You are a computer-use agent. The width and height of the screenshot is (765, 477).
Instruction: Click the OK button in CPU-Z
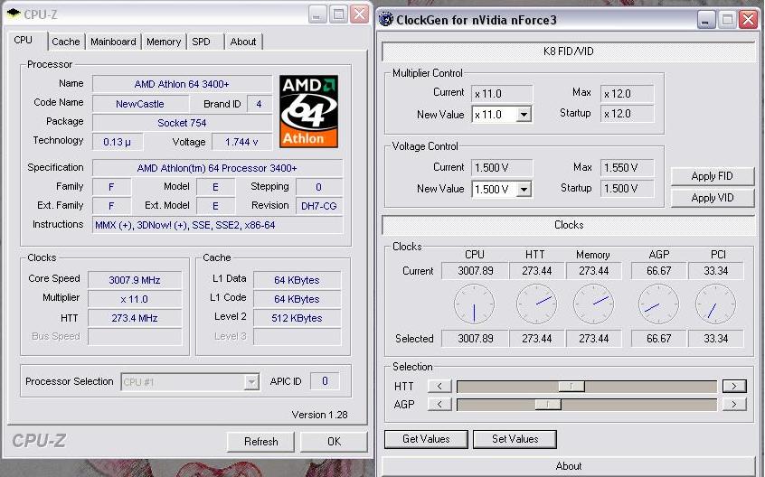(x=334, y=442)
